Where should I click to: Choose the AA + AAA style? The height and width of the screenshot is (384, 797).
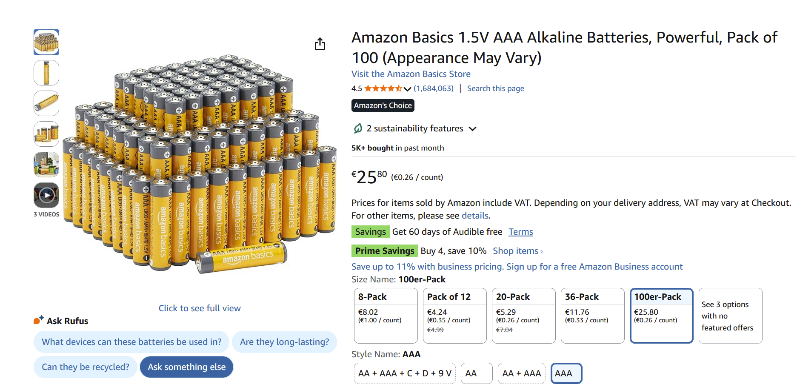point(521,373)
